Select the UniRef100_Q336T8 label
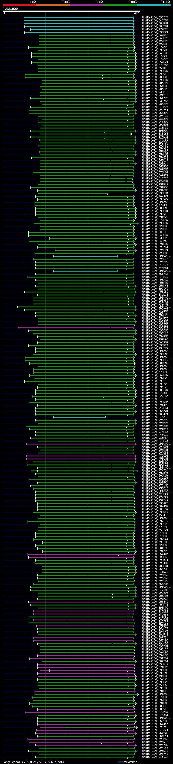Image resolution: width=173 pixels, height=764 pixels. pos(155,92)
